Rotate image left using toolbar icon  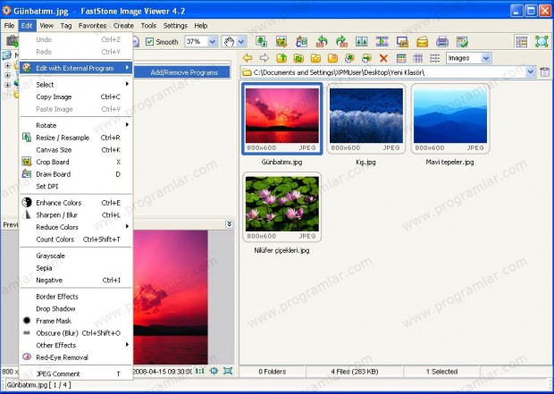[322, 41]
